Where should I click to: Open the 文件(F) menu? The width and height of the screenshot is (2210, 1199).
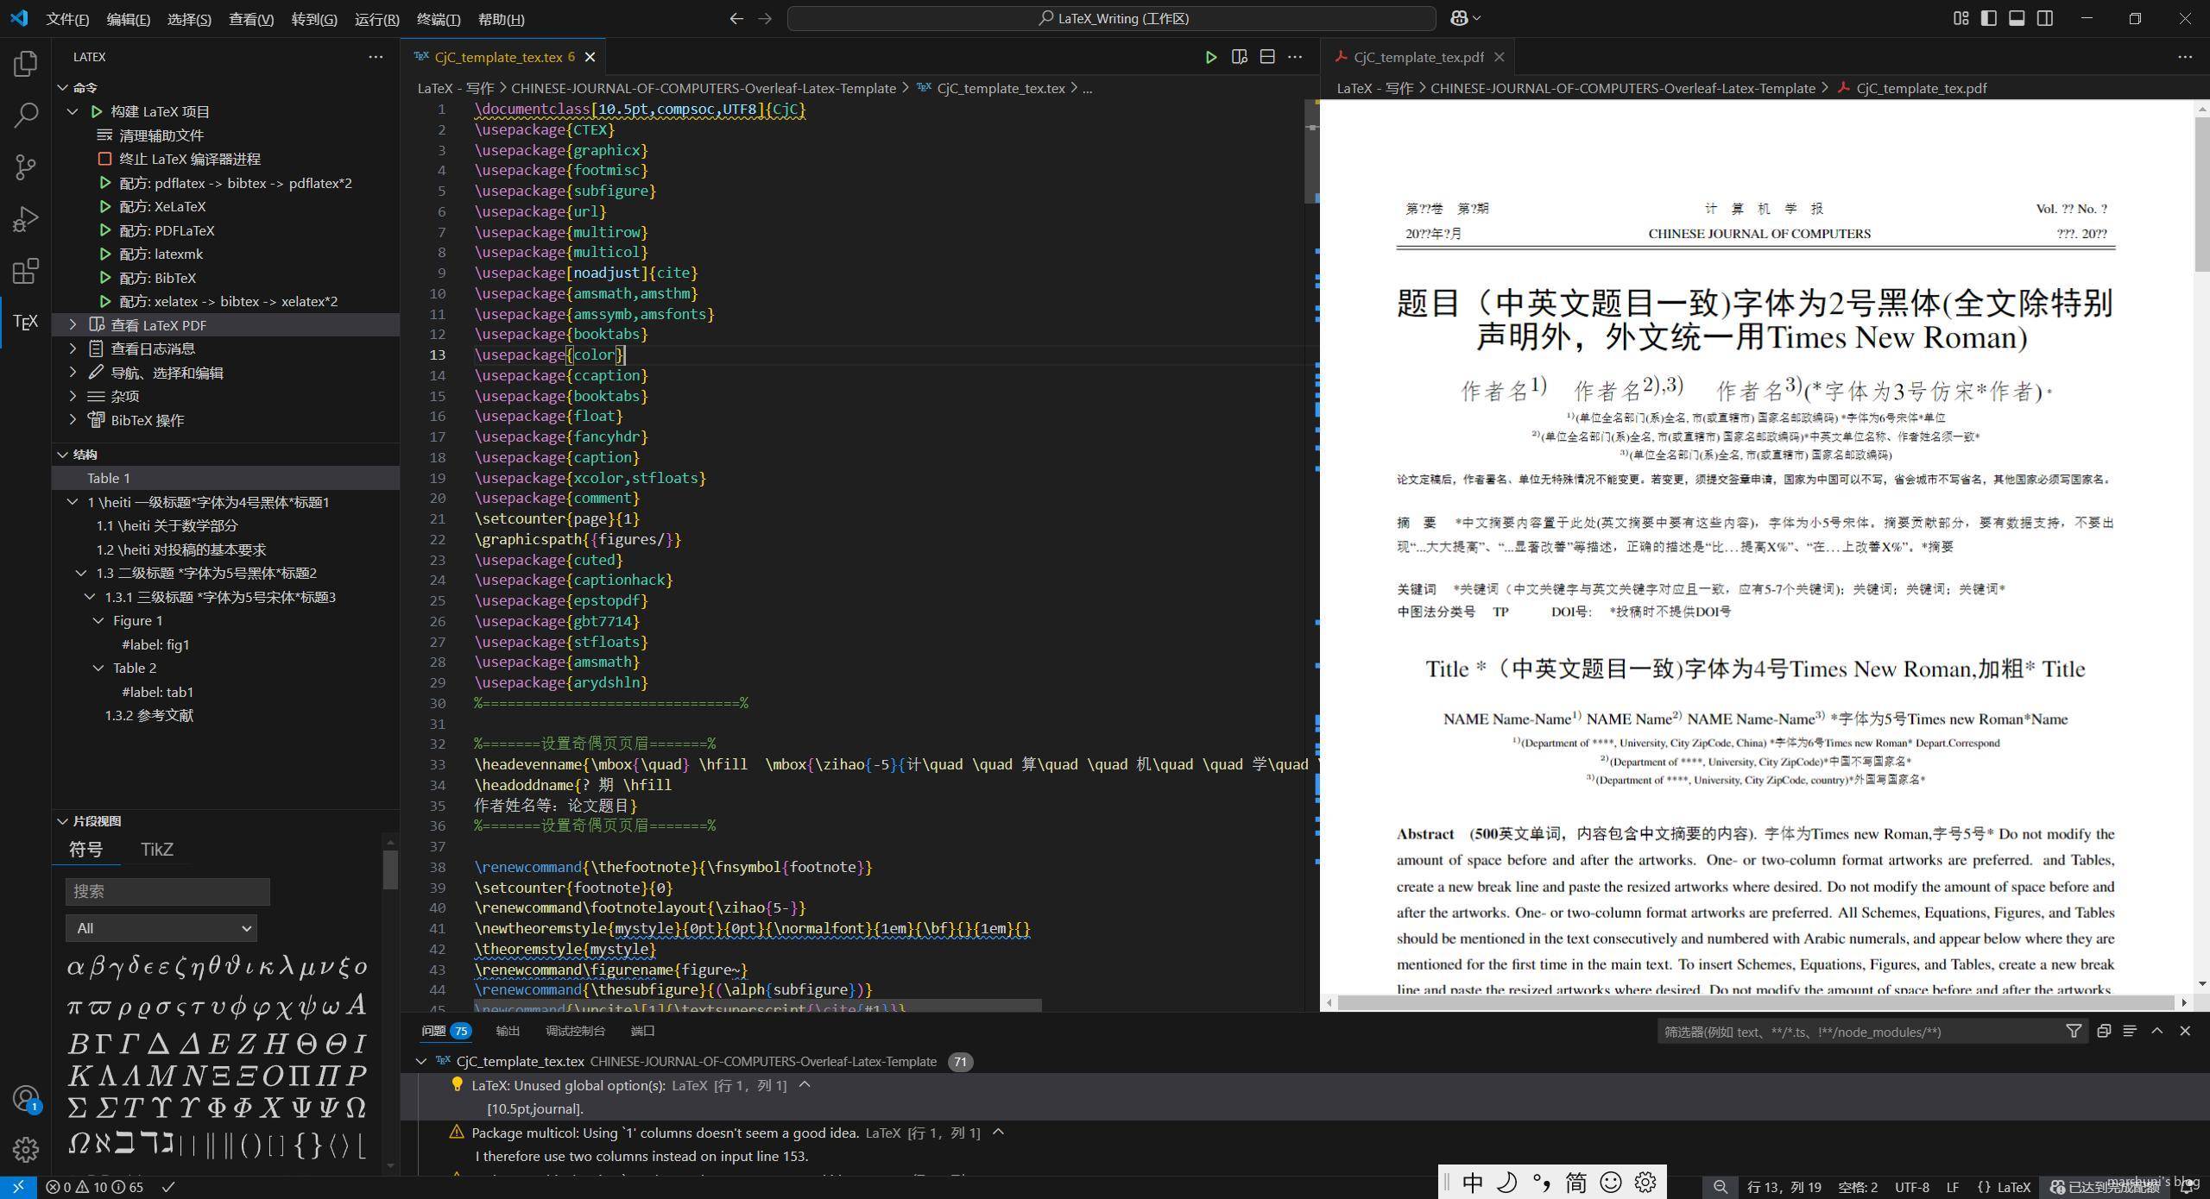pyautogui.click(x=67, y=19)
